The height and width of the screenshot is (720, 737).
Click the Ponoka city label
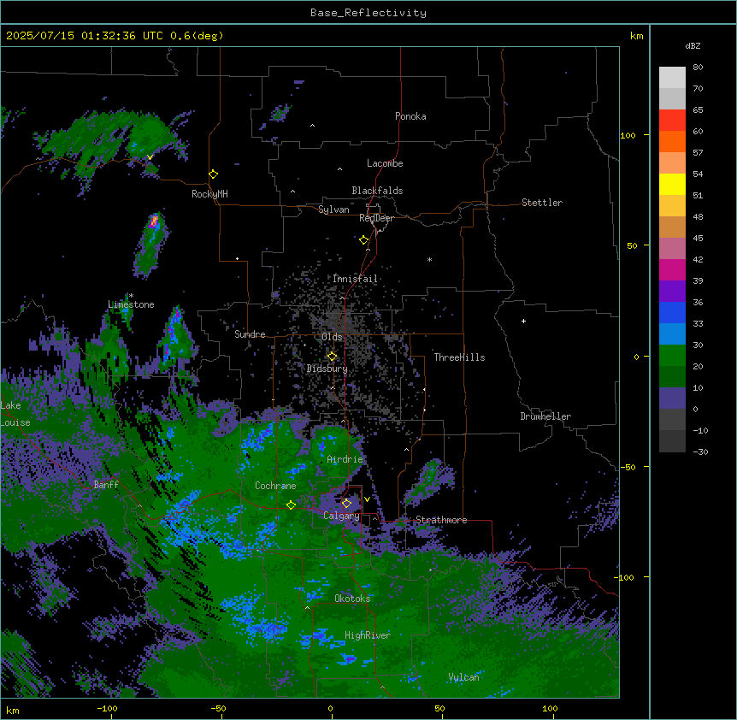(410, 116)
